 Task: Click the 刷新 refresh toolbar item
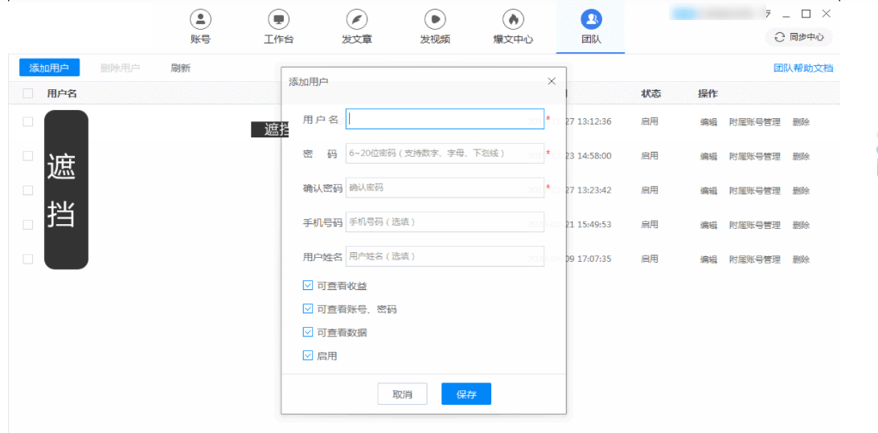pos(180,68)
